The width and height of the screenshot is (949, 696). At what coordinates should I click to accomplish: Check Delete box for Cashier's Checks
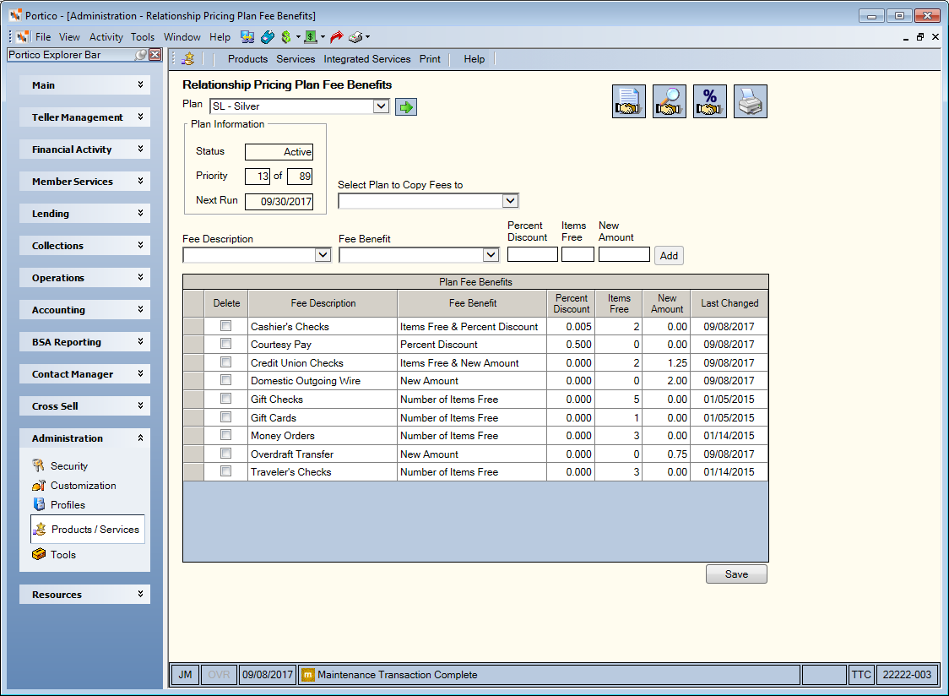pyautogui.click(x=225, y=326)
